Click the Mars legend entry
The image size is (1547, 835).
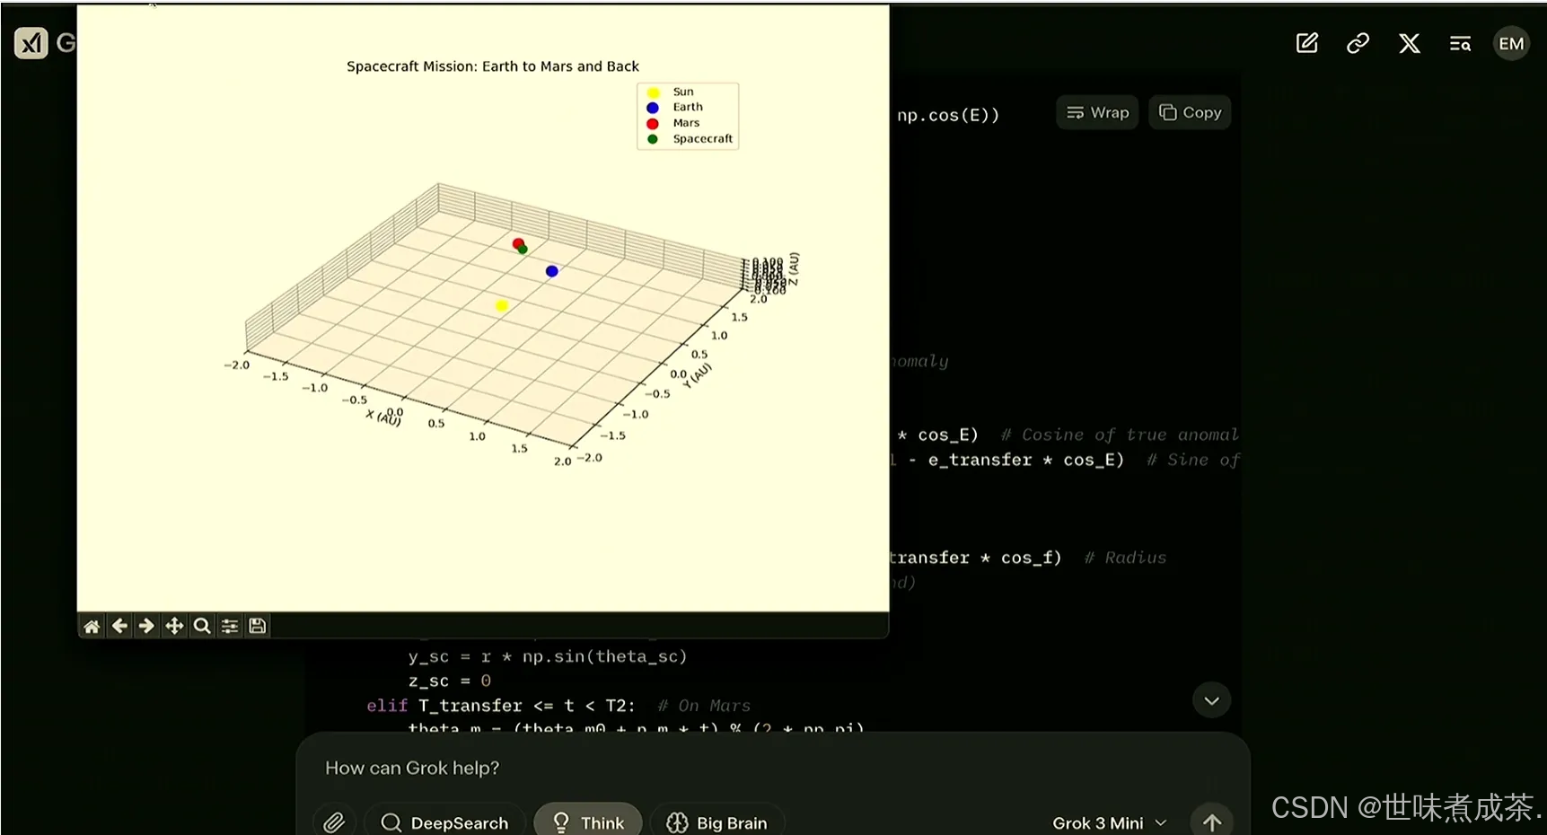tap(675, 123)
